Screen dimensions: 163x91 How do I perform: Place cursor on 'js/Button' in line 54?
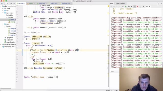49,50
